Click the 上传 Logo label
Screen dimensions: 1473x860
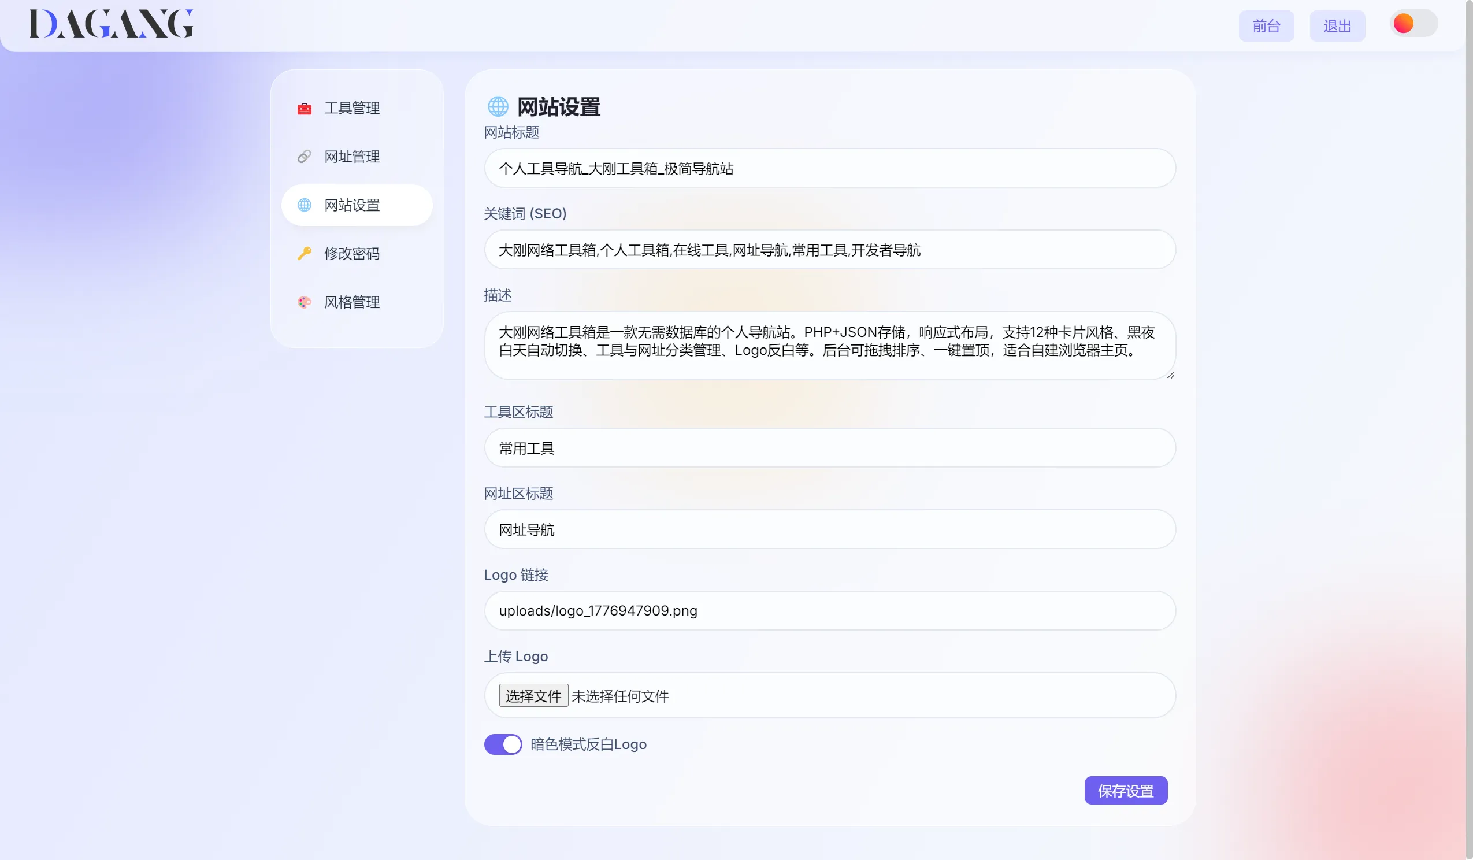(516, 656)
